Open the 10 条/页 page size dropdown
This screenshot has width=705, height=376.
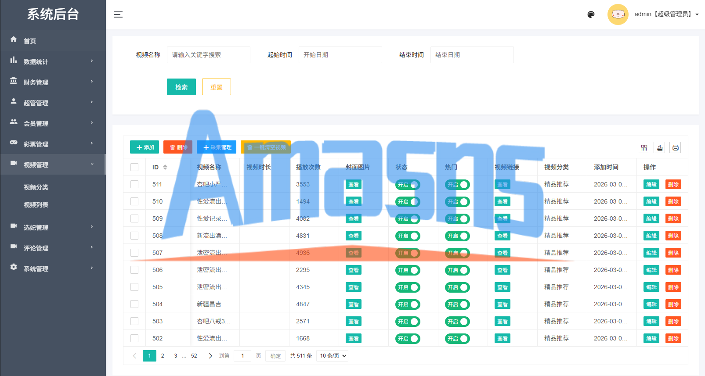click(333, 356)
